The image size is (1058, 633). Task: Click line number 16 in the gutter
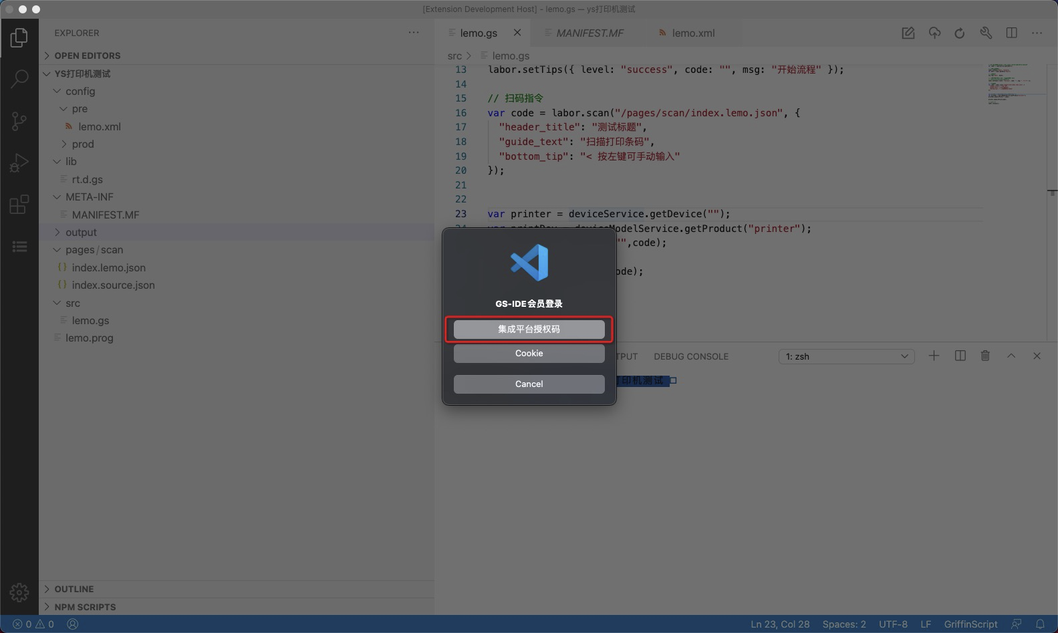[x=460, y=113]
